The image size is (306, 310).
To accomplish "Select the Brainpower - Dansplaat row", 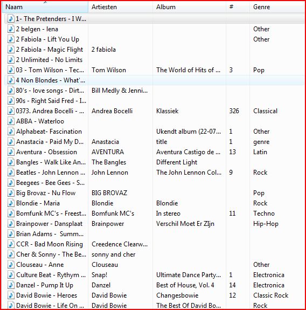I will coord(155,224).
